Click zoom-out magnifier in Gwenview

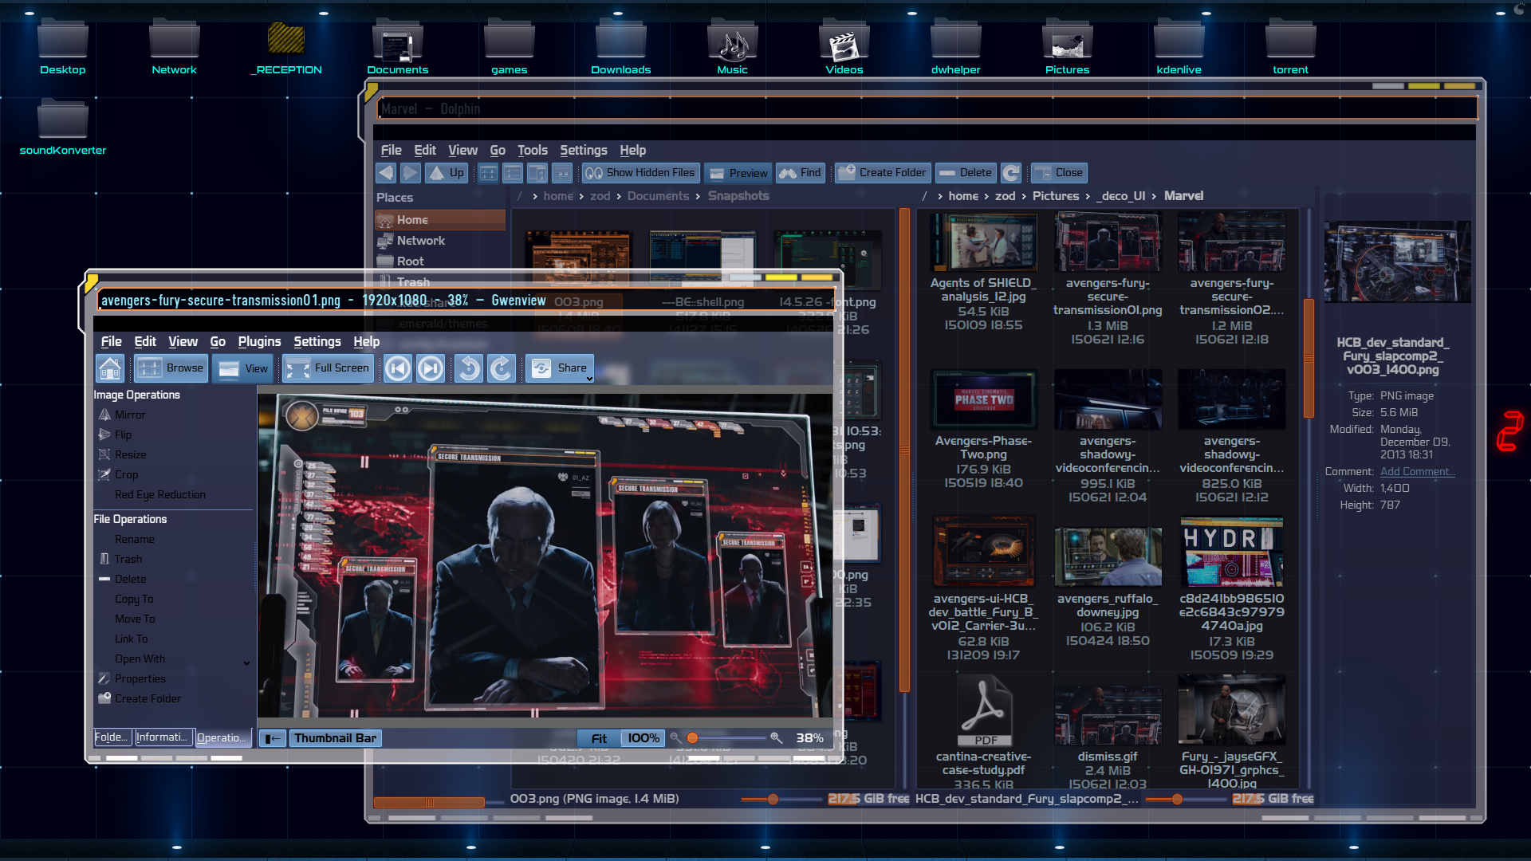click(675, 738)
